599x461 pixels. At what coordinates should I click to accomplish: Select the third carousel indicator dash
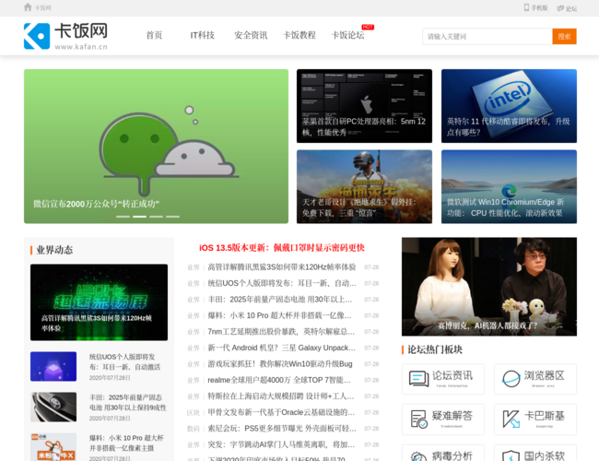tap(156, 217)
